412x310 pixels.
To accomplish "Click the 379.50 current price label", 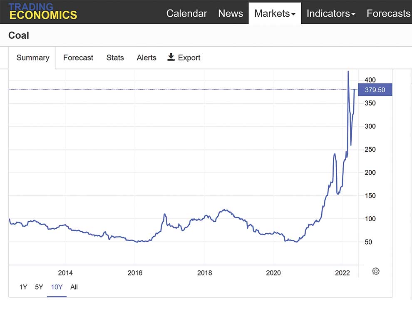I will pyautogui.click(x=375, y=90).
